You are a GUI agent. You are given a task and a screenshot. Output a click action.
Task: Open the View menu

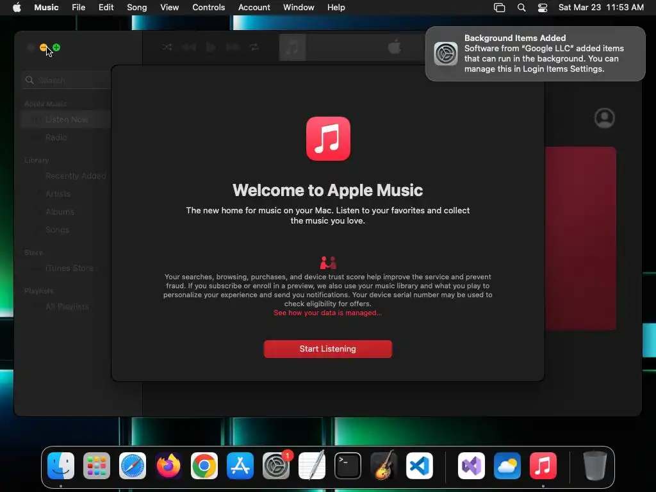coord(169,8)
